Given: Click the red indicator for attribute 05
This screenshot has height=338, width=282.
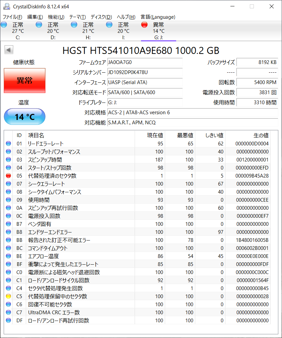Looking at the screenshot, I should 8,176.
